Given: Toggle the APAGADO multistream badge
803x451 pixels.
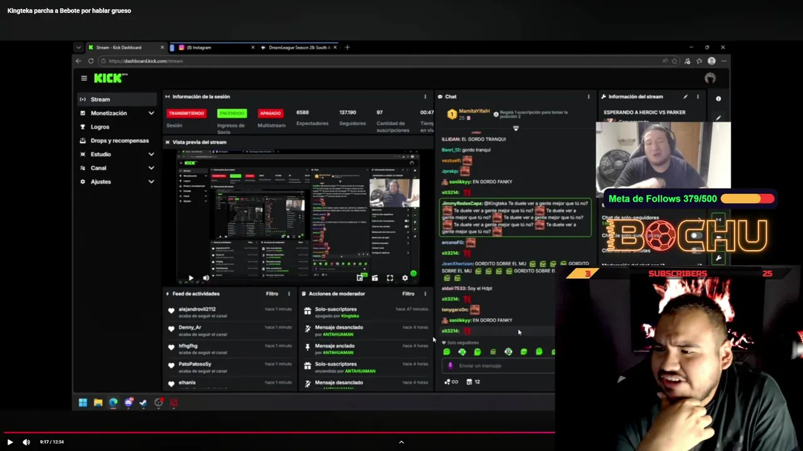Looking at the screenshot, I should [270, 113].
